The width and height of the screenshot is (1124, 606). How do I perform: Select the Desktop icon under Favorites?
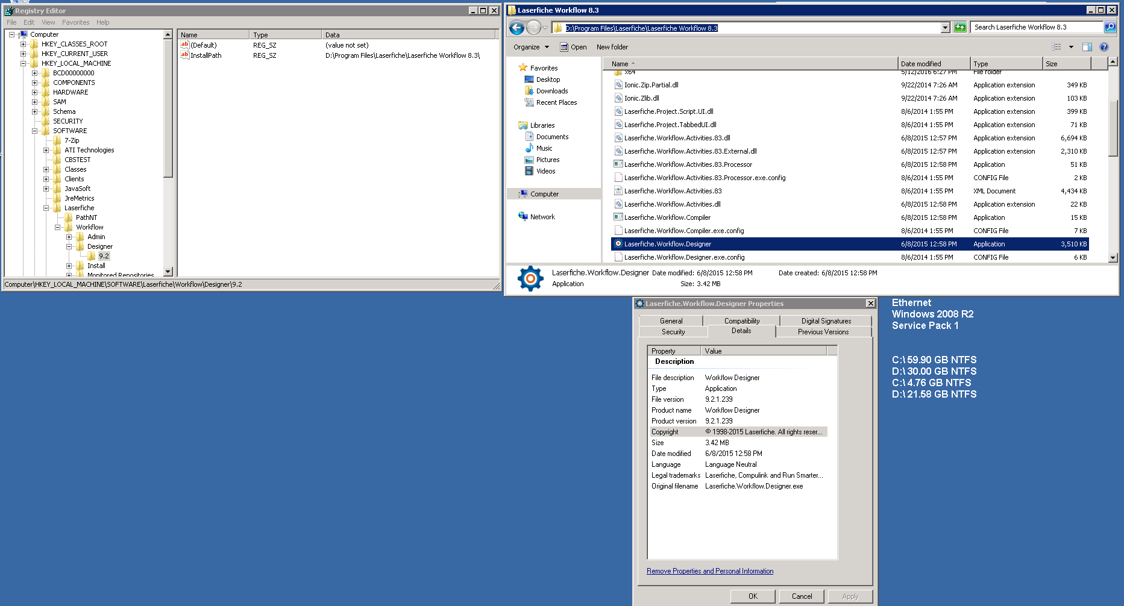coord(529,80)
